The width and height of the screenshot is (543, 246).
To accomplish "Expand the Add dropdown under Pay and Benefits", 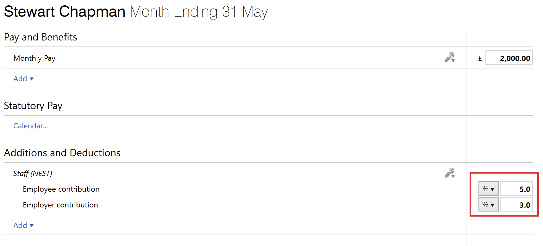I will coord(23,79).
